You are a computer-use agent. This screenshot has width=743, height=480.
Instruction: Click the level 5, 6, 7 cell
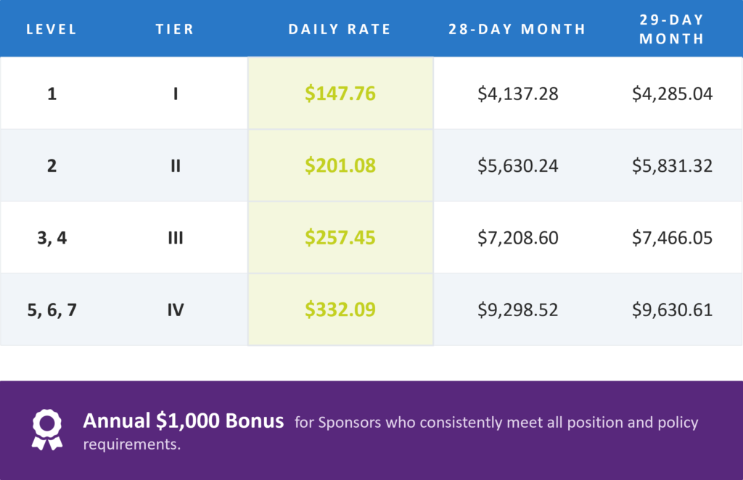(x=52, y=310)
